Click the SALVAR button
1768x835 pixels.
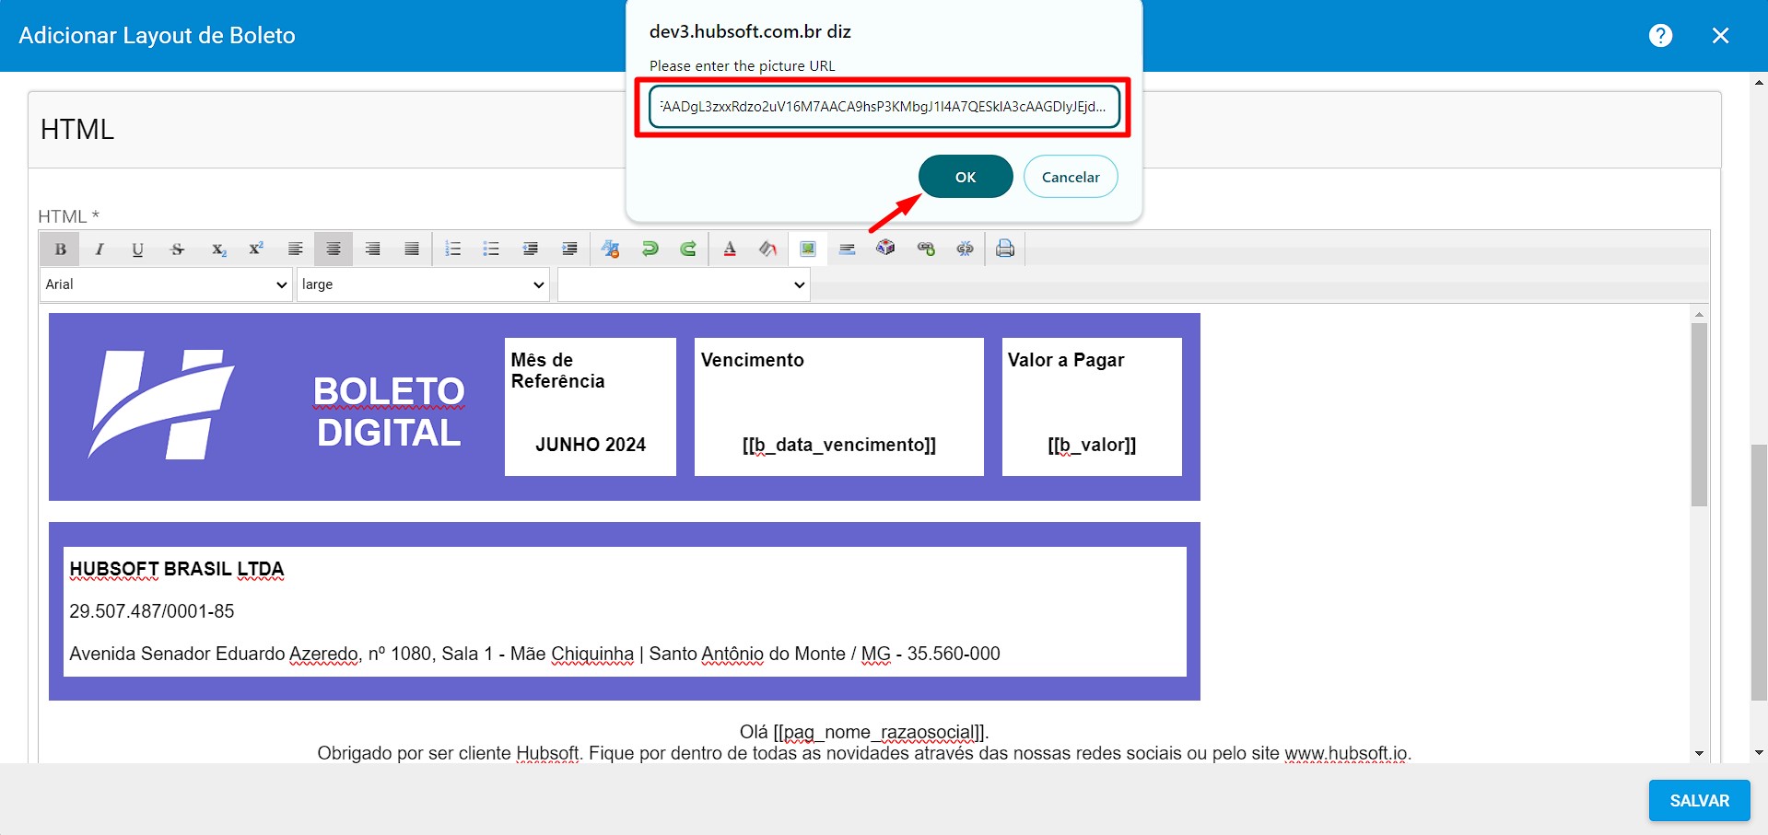[1700, 800]
